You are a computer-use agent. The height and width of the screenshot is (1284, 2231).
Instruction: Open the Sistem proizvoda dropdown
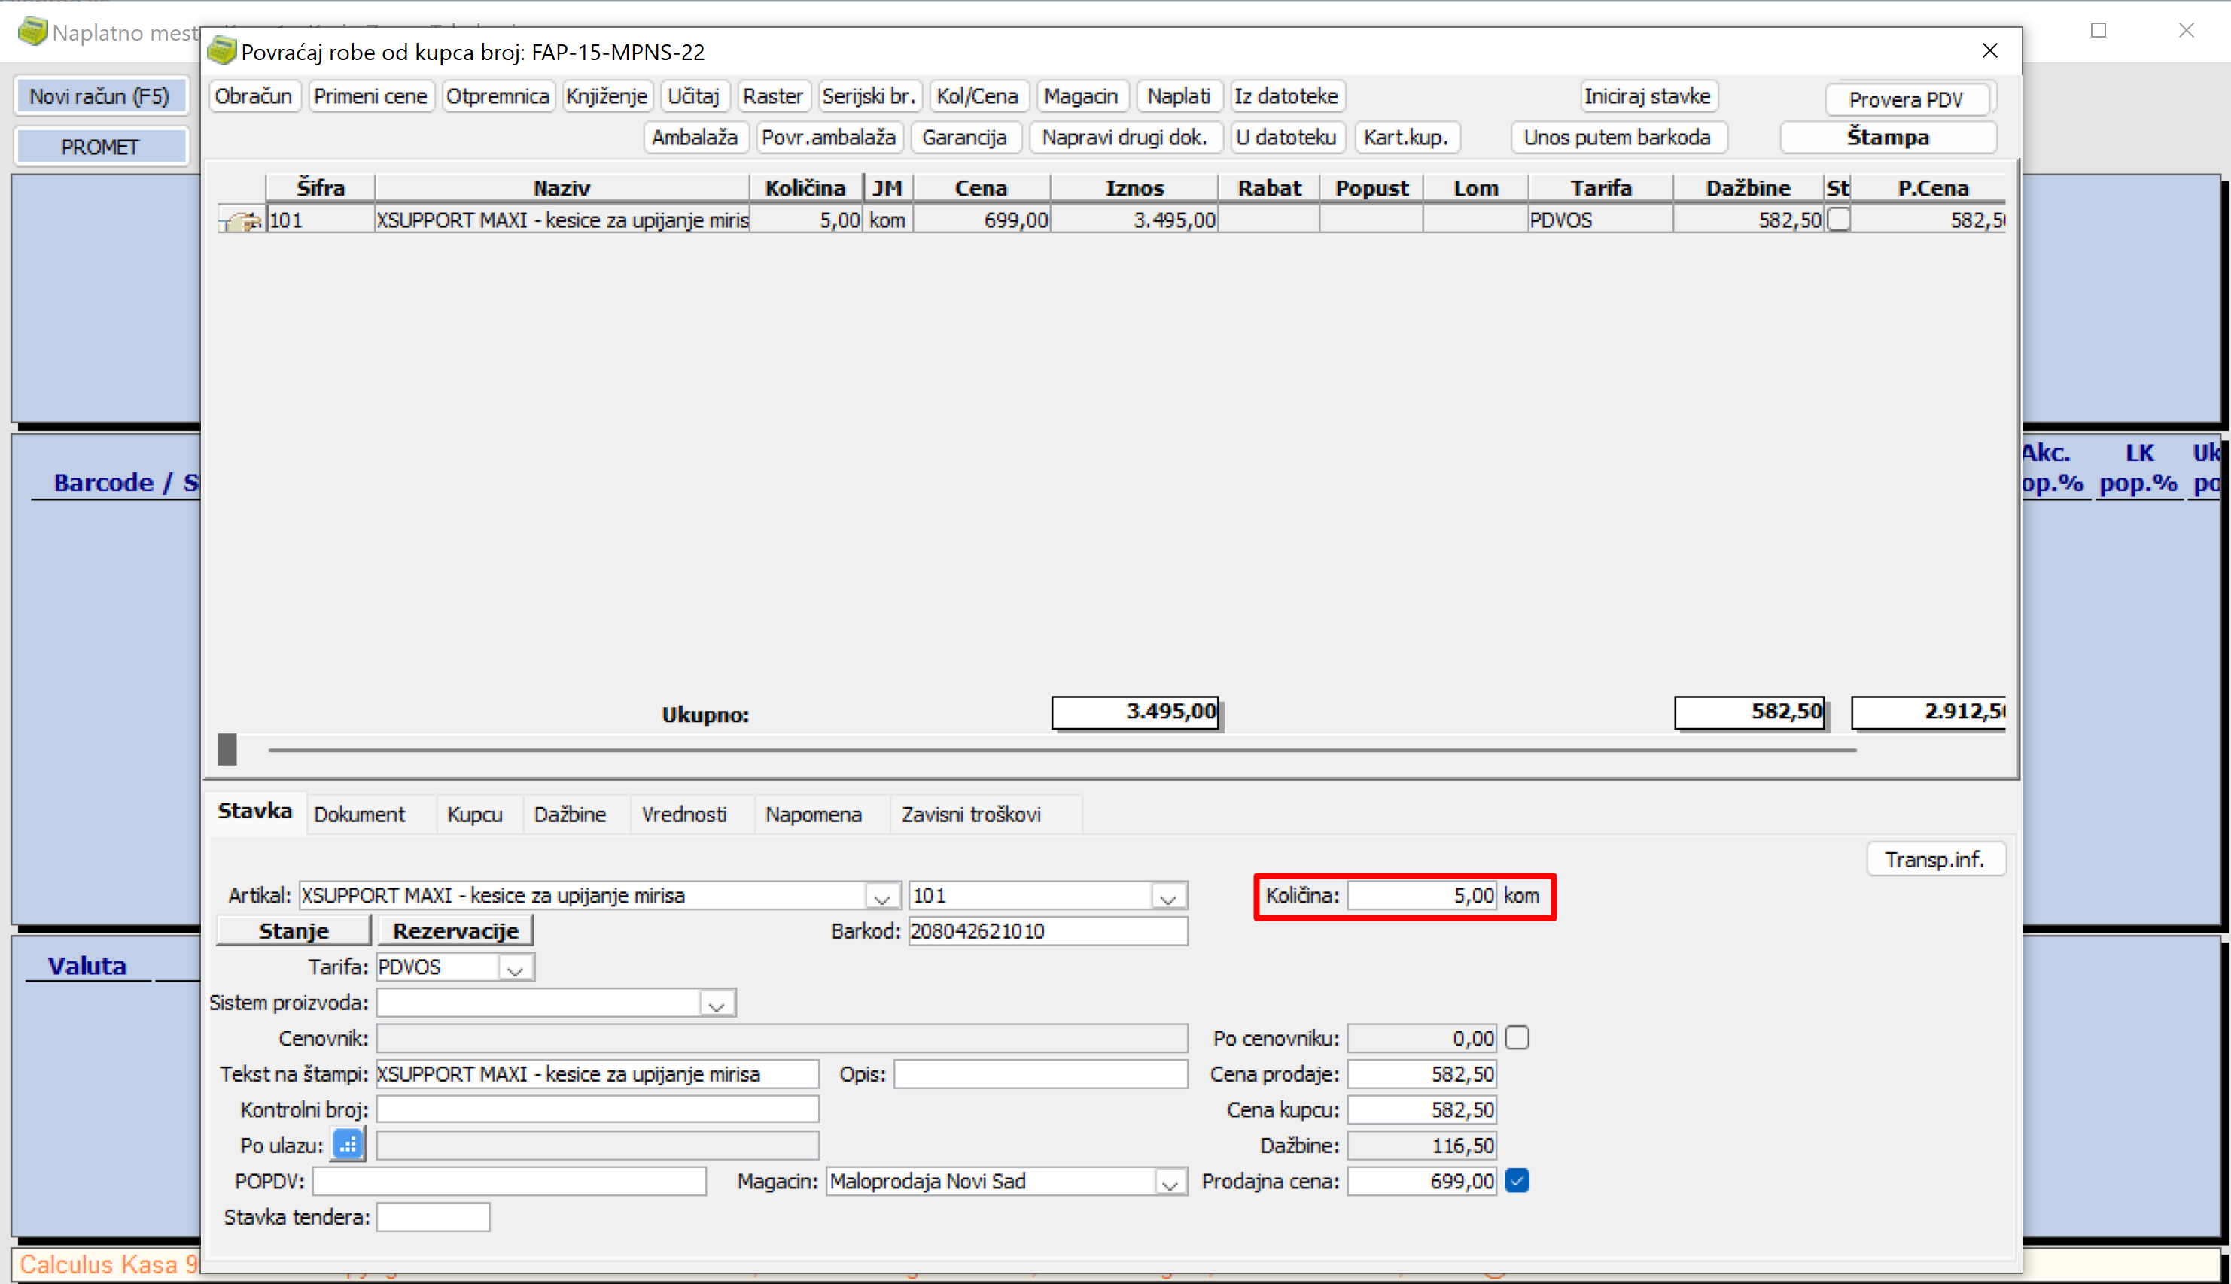click(x=717, y=1003)
